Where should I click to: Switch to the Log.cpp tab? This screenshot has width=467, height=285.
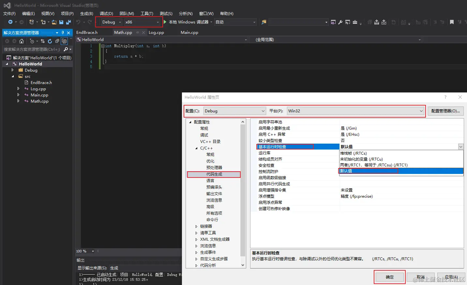click(x=156, y=32)
